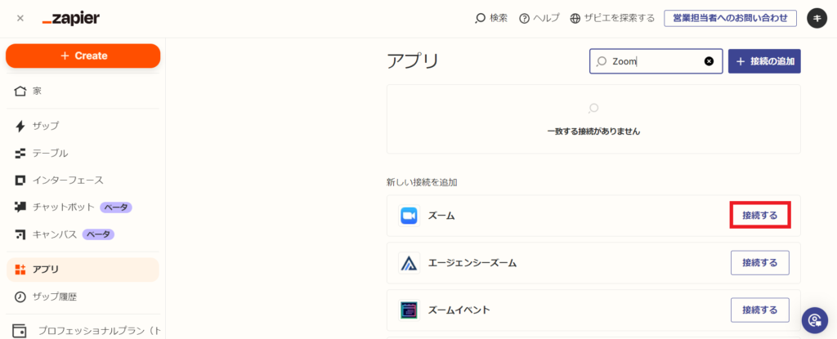Click 接続の追加 button
Viewport: 837px width, 339px height.
(764, 61)
